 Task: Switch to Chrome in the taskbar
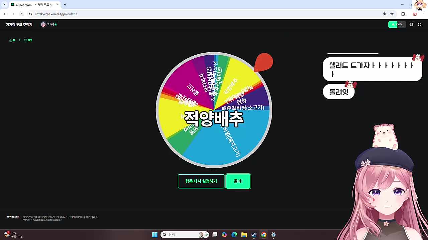click(x=264, y=235)
